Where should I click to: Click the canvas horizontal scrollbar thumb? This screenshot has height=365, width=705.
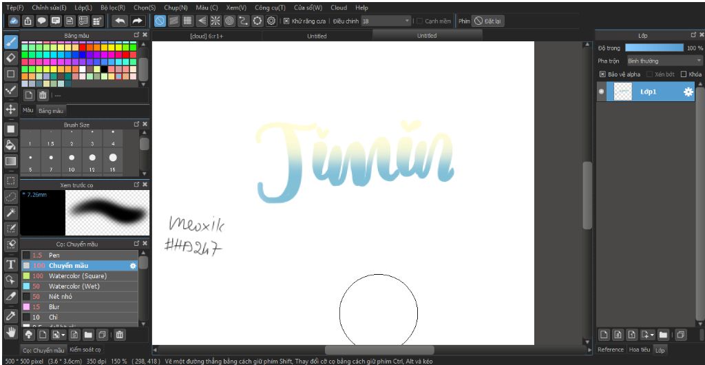tap(379, 350)
